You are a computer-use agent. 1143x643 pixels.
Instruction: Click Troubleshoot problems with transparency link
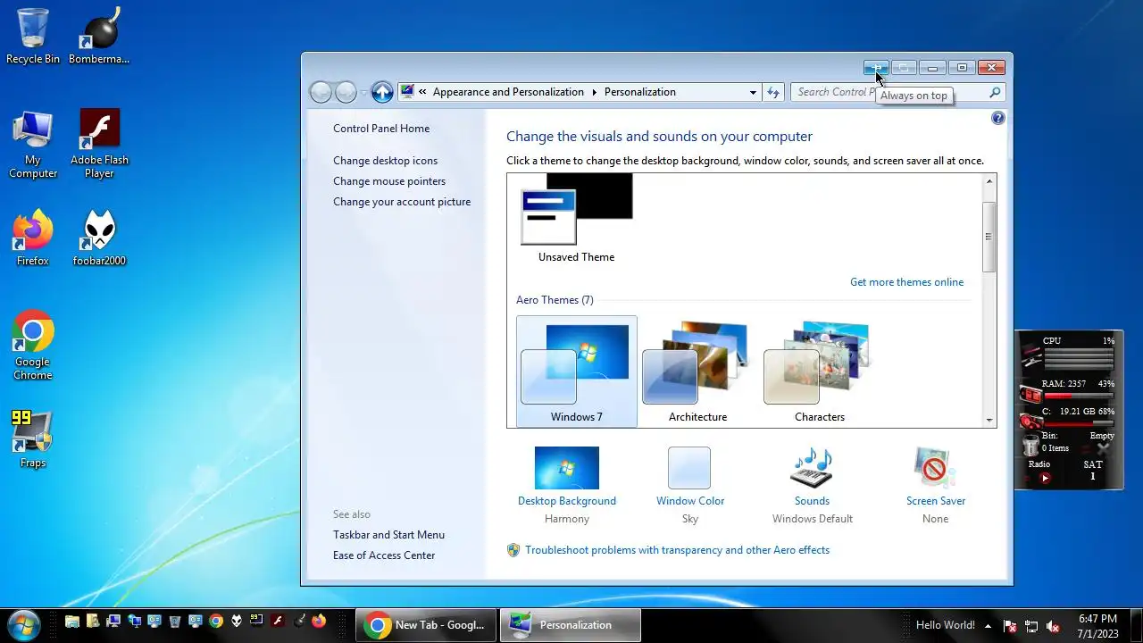(677, 550)
